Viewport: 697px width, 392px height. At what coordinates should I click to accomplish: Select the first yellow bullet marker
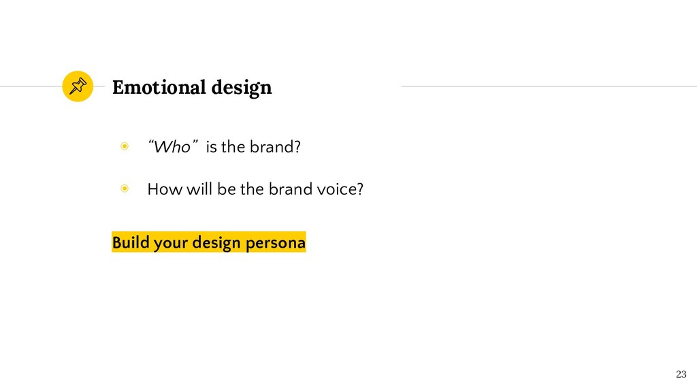(x=125, y=146)
